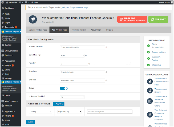Open Woo Enhanced Ecommerce Analytics Integration link
The image size is (174, 127).
(161, 115)
